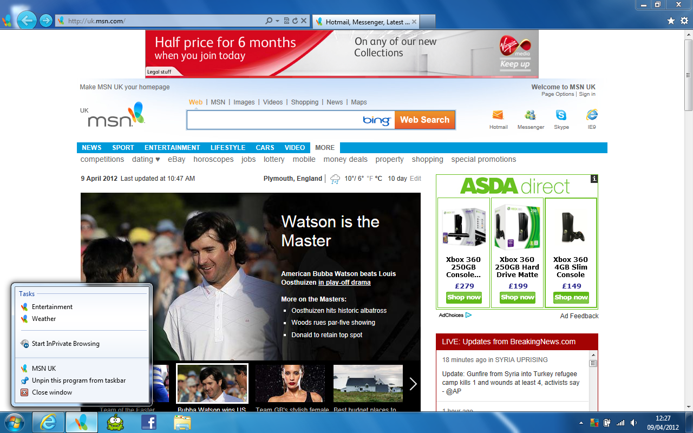Open the Windows Start orb
This screenshot has width=693, height=433.
pos(14,422)
